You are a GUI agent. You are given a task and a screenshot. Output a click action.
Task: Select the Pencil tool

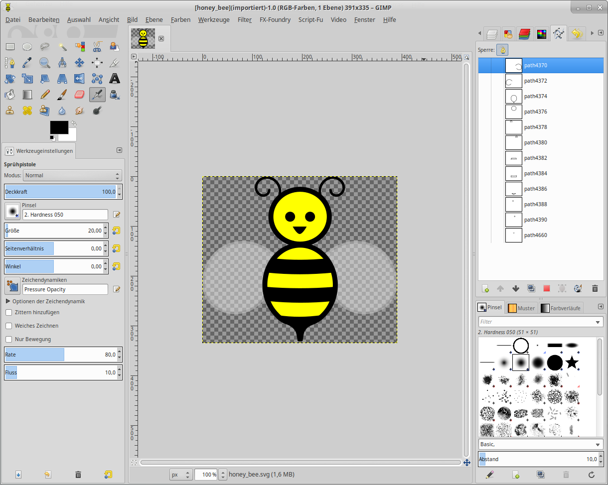45,94
